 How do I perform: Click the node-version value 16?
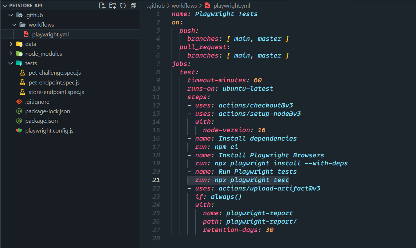coord(261,130)
